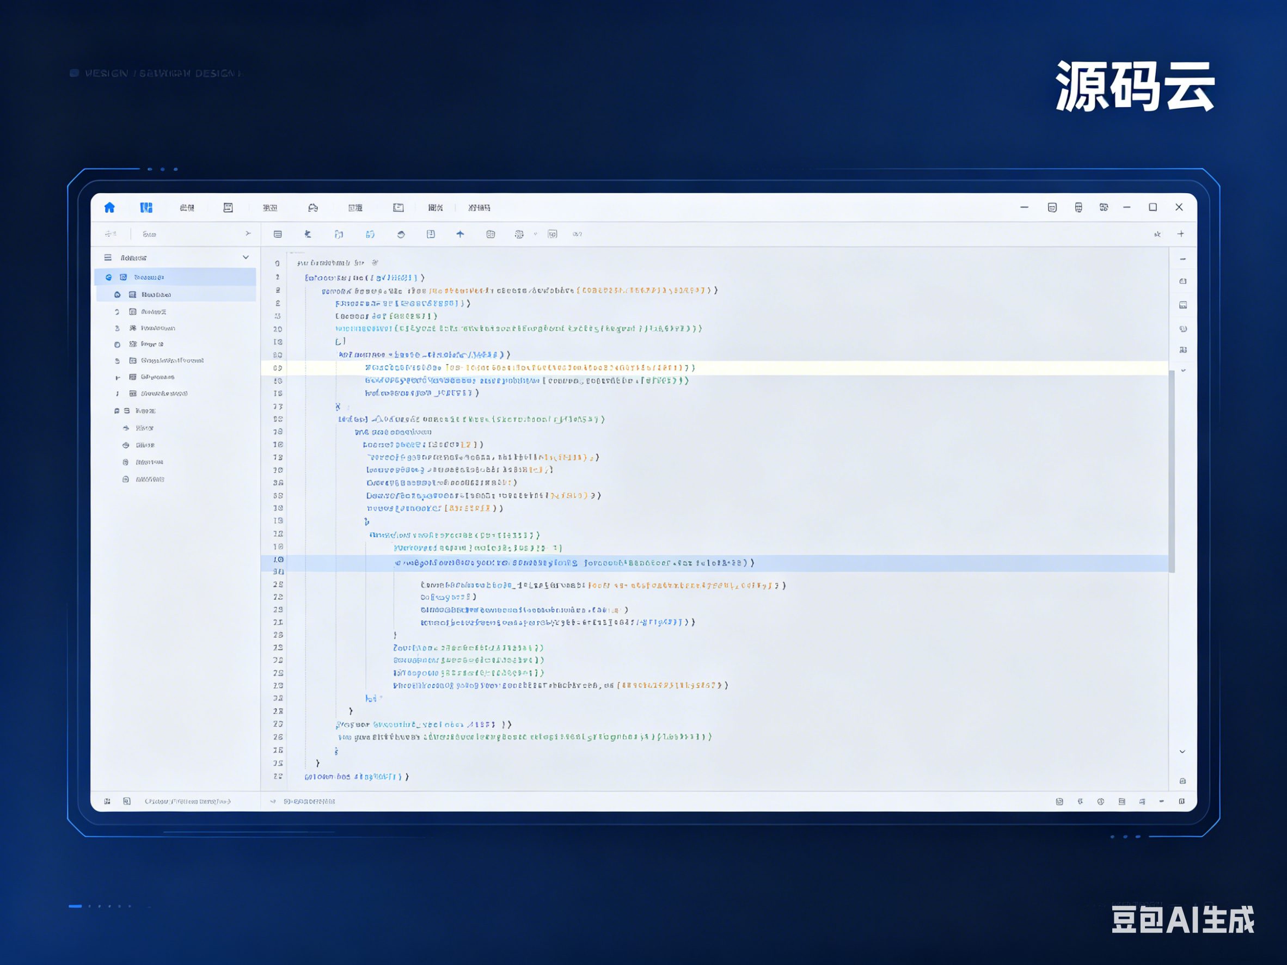Click the rightmost icon in the bottom status bar
This screenshot has width=1287, height=965.
click(x=1182, y=802)
